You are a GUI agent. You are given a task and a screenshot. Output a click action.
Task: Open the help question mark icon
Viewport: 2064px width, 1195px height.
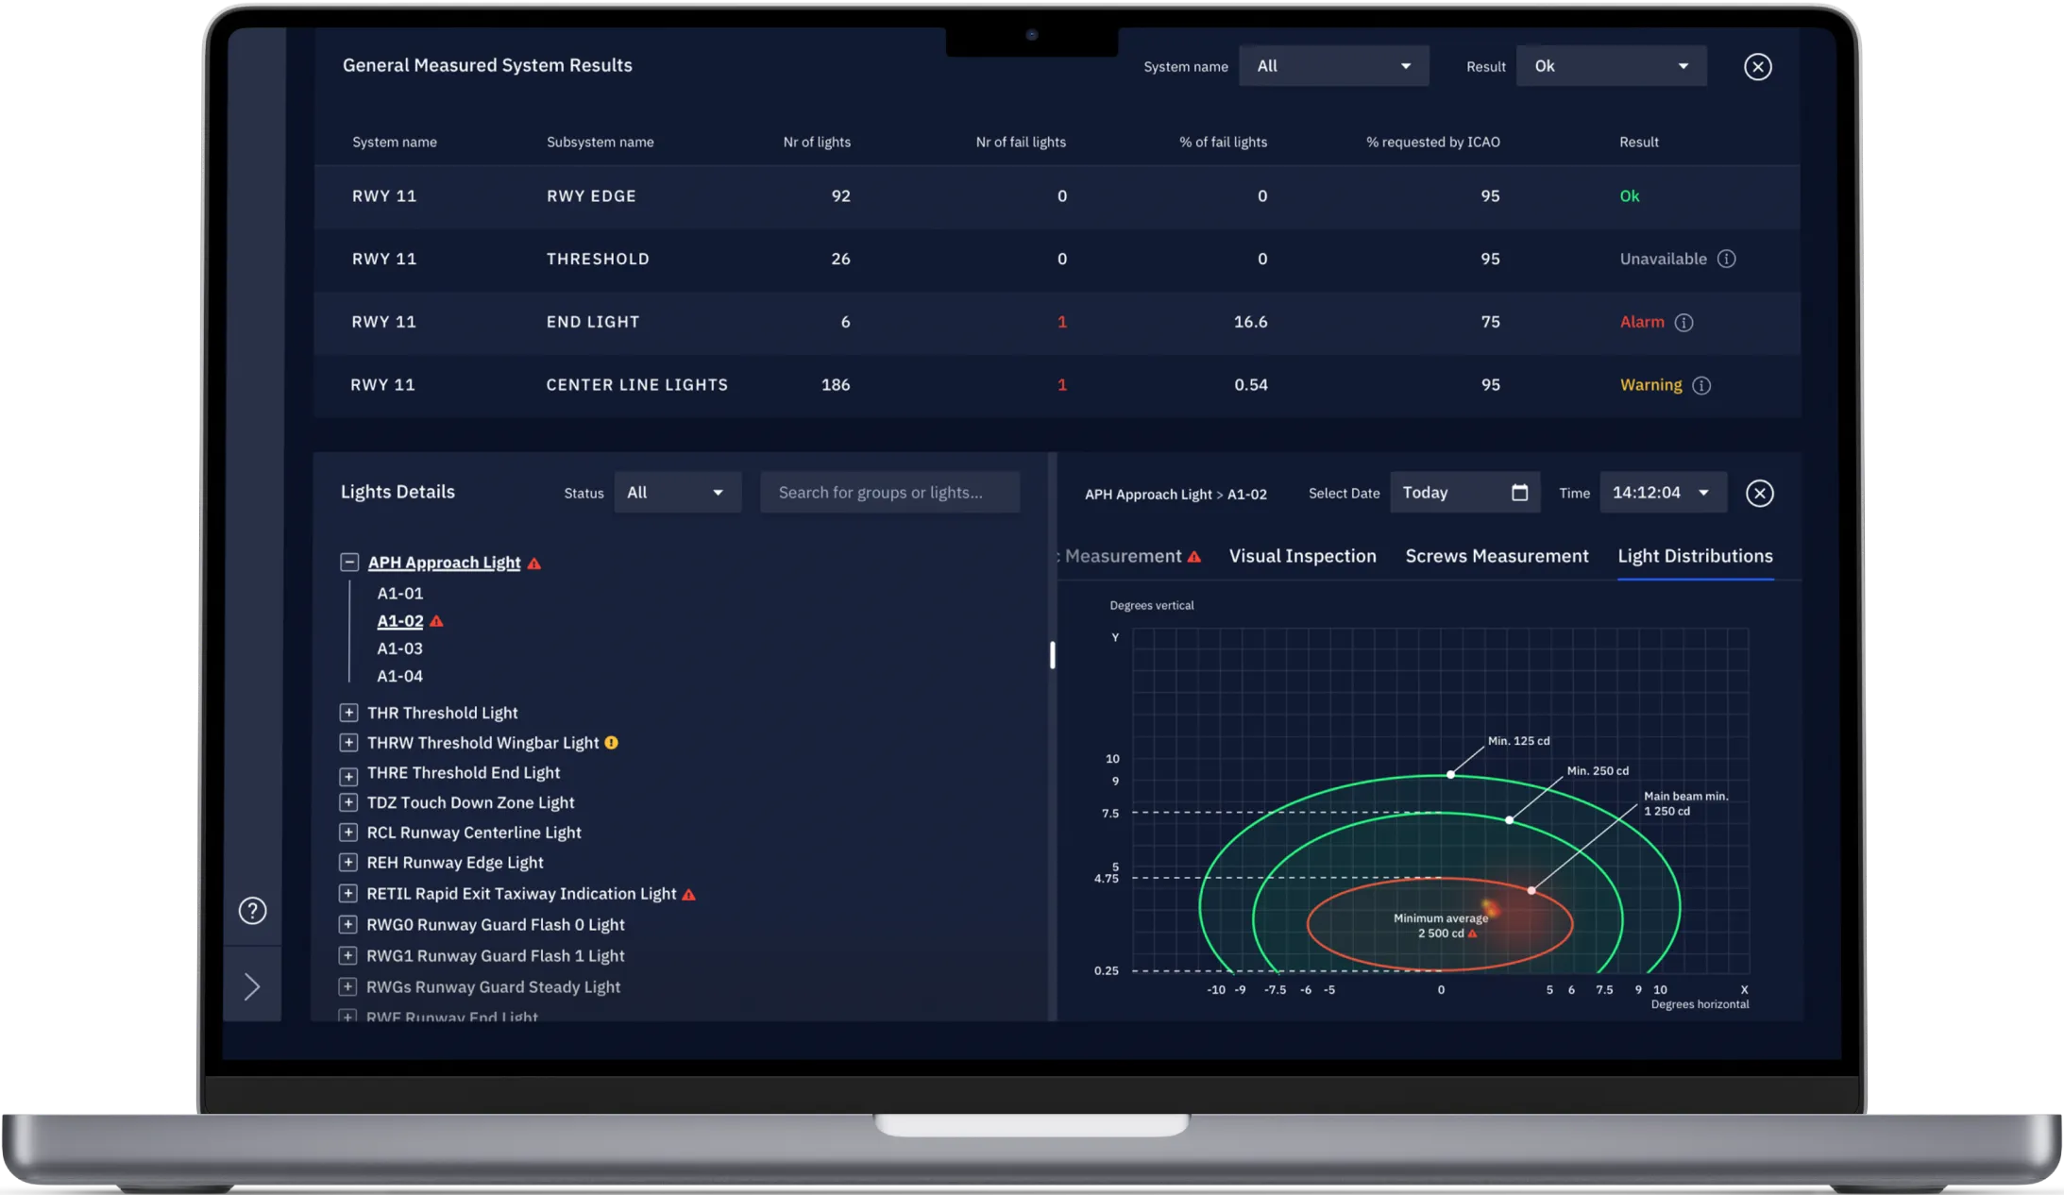coord(252,910)
